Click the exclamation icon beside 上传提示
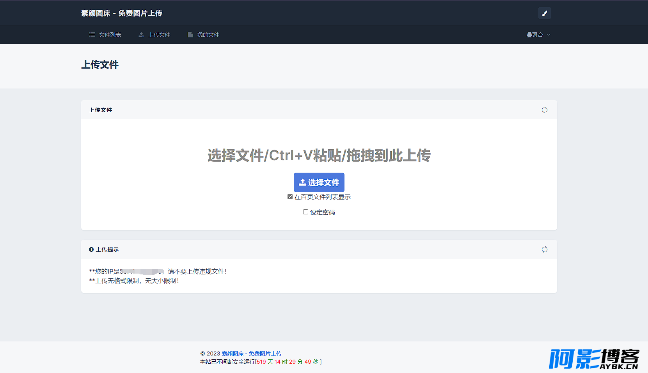 coord(91,249)
